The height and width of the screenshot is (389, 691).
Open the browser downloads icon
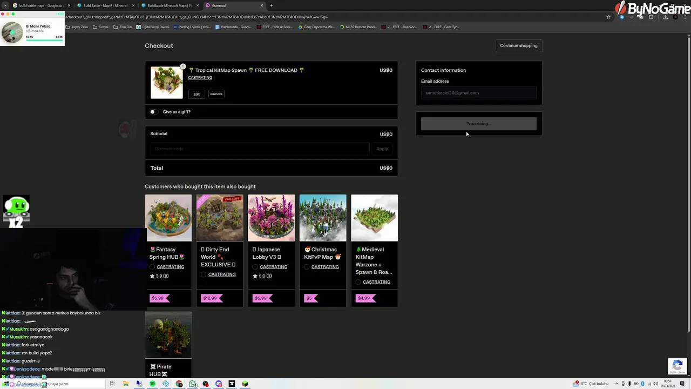pos(665,17)
